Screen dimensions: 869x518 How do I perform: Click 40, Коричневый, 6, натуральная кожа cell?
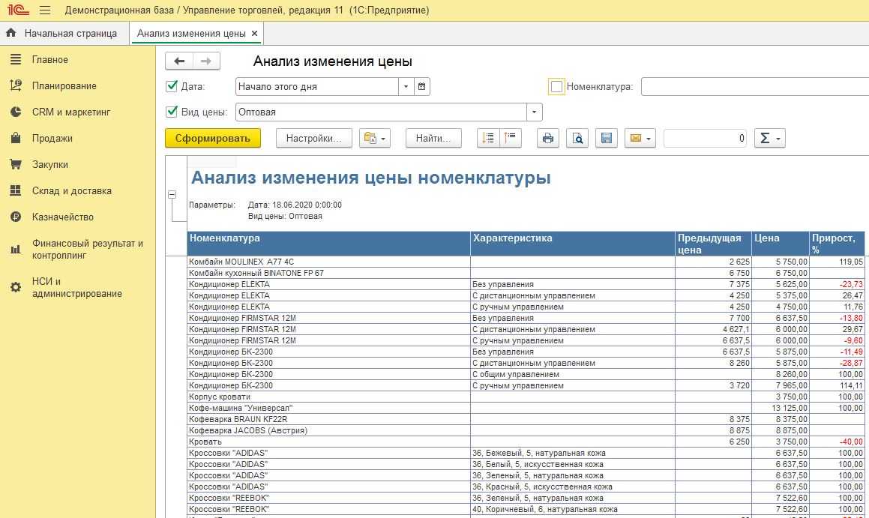(573, 509)
